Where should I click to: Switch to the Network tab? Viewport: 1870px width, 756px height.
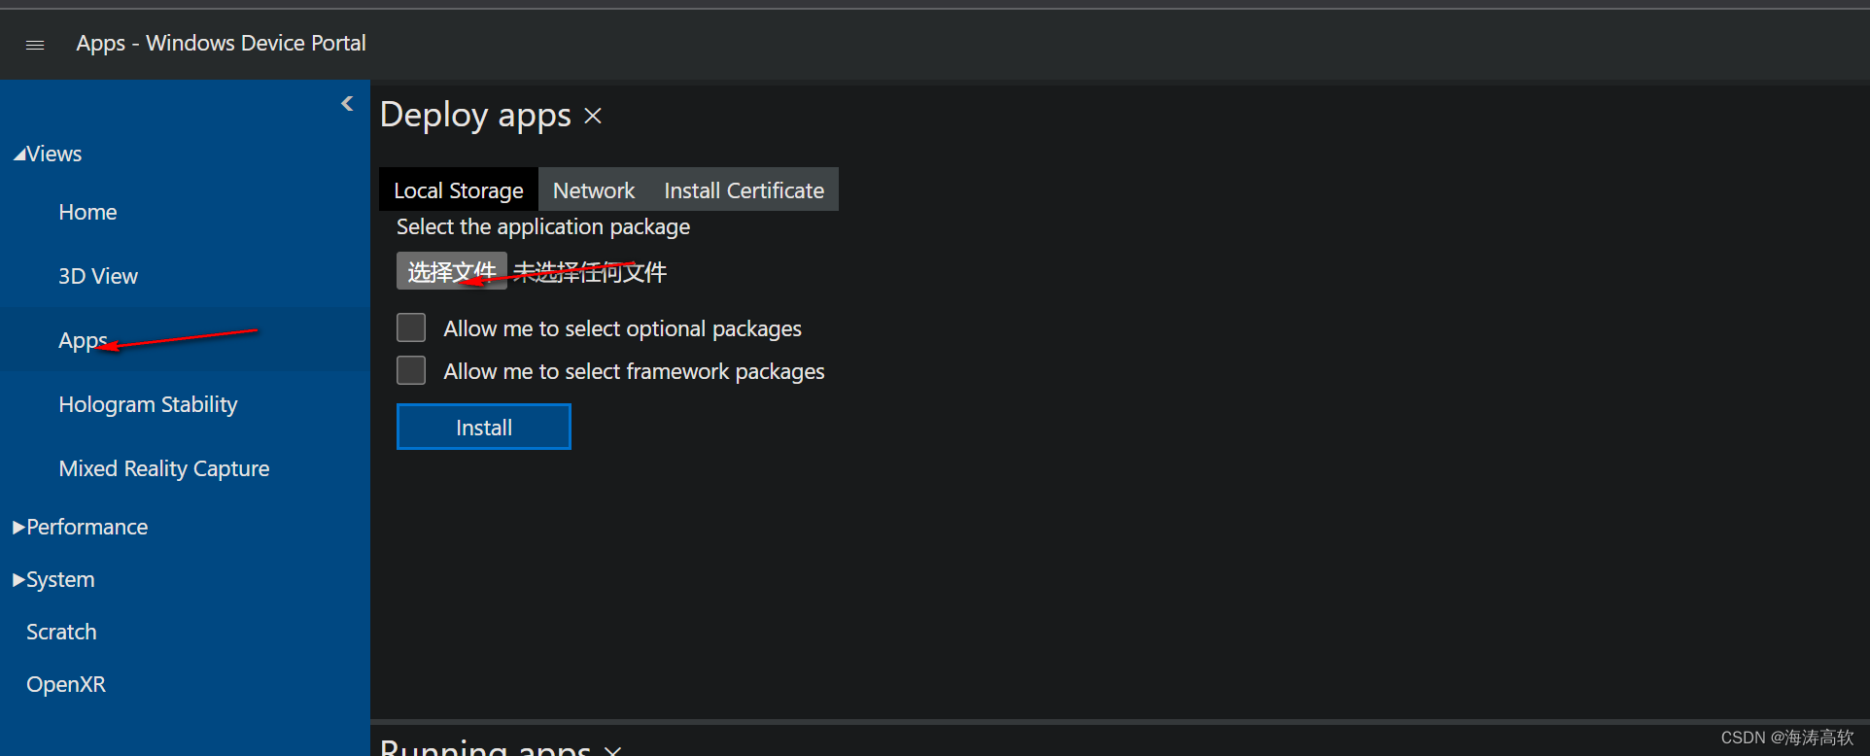click(594, 189)
